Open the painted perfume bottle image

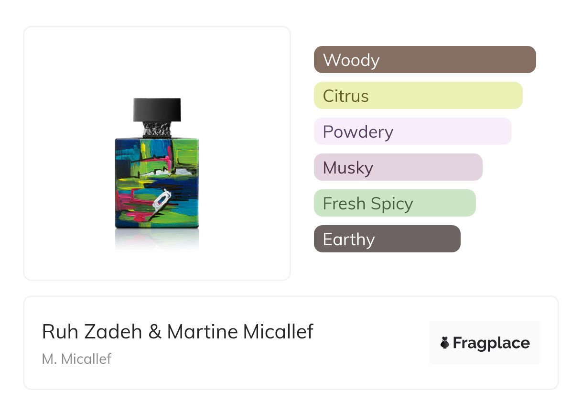point(157,182)
